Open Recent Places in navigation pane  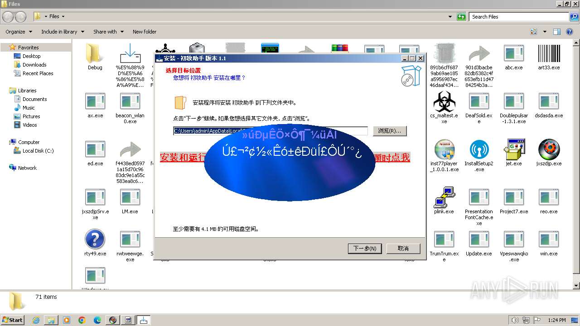point(38,73)
